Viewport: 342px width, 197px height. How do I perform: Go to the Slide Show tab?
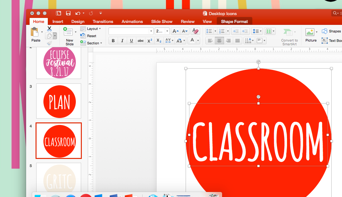[x=162, y=22]
